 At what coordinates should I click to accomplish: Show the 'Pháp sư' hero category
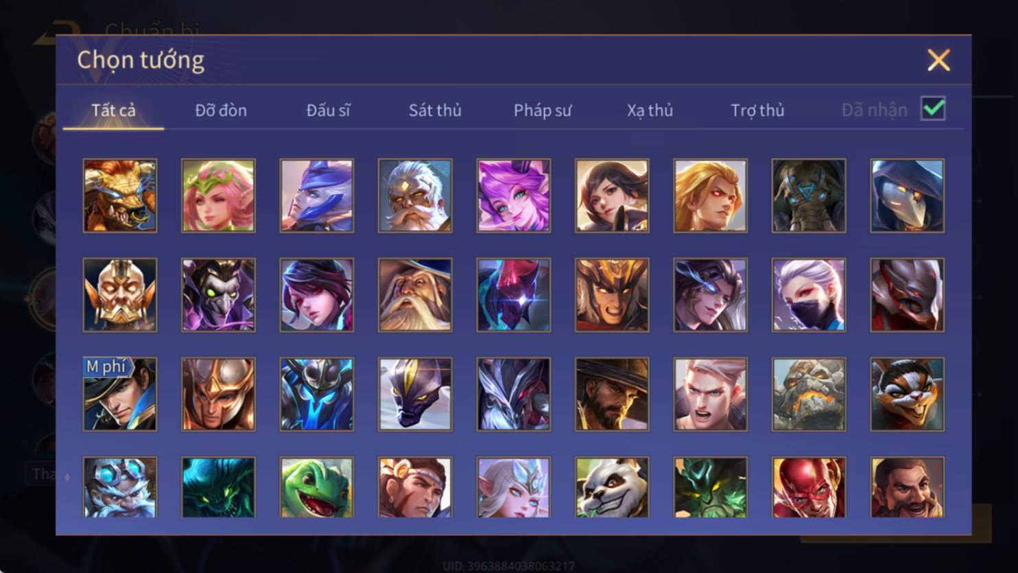pyautogui.click(x=542, y=110)
